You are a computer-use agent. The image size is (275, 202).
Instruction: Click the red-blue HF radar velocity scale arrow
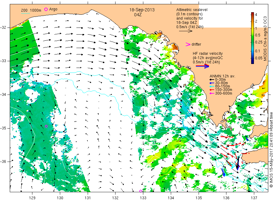click(x=202, y=66)
